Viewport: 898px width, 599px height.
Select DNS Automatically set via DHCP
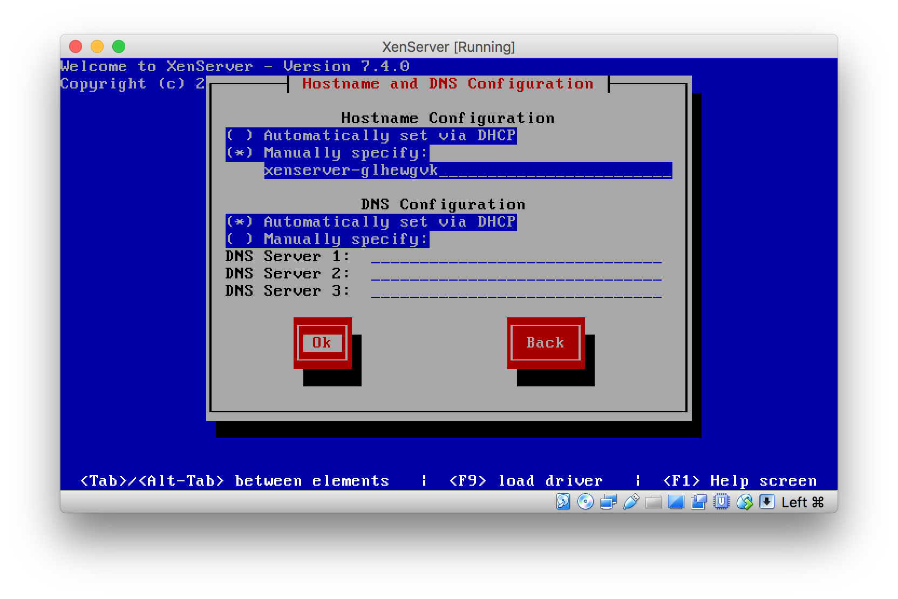371,222
